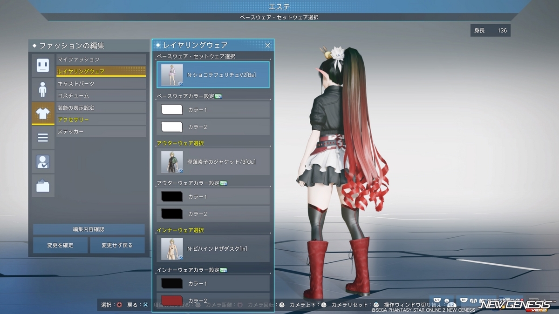
Task: Close the レイヤリングウェア panel
Action: 268,45
